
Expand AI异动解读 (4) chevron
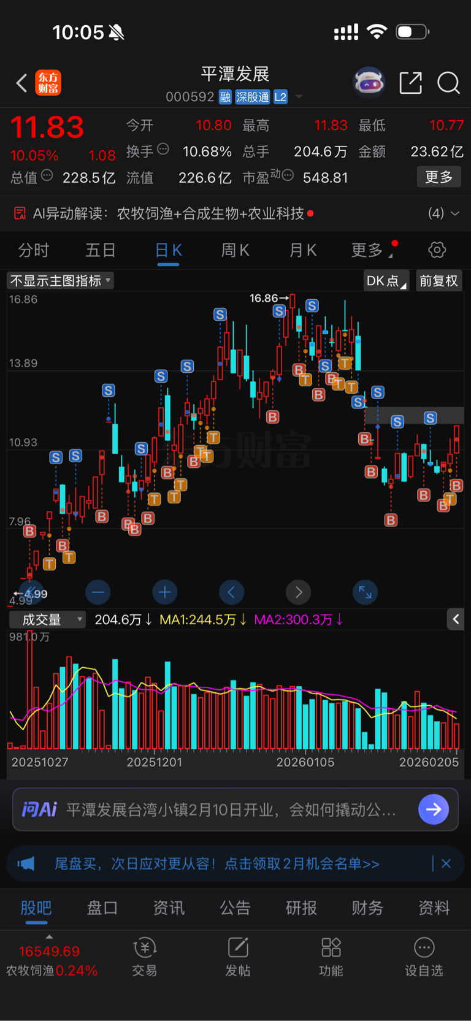coord(455,213)
